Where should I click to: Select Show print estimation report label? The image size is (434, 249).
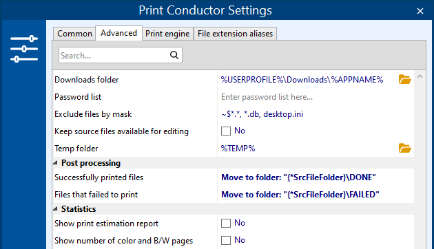pyautogui.click(x=106, y=224)
